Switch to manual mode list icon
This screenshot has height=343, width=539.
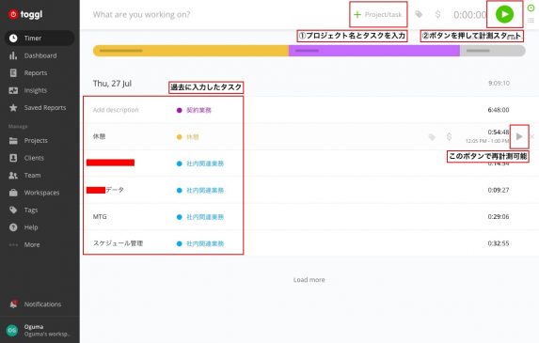[531, 21]
